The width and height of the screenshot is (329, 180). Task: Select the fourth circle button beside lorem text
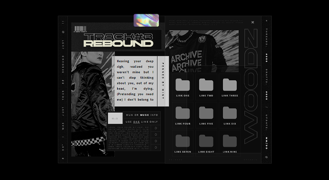[x=156, y=147]
